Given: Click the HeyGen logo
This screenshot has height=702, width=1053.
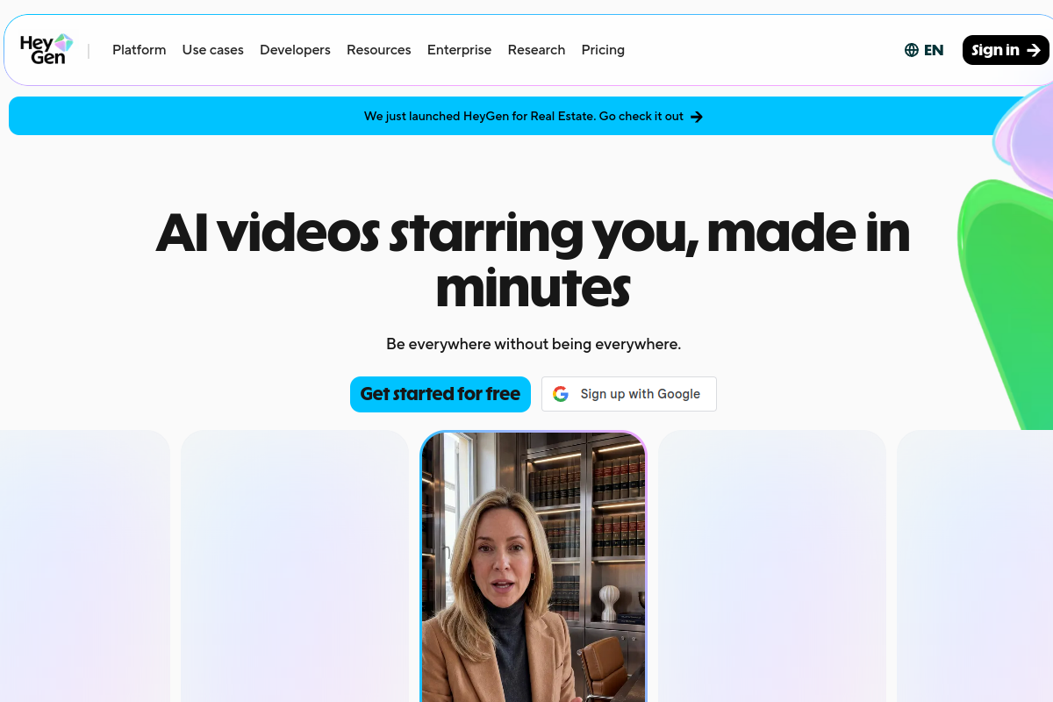Looking at the screenshot, I should [47, 49].
